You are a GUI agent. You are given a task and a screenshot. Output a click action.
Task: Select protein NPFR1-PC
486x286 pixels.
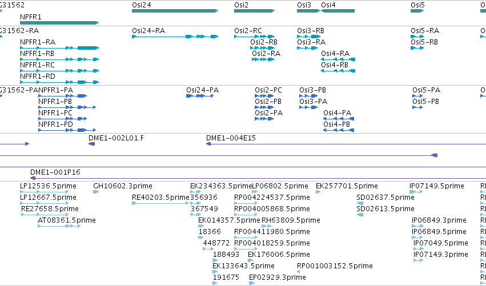pos(63,119)
